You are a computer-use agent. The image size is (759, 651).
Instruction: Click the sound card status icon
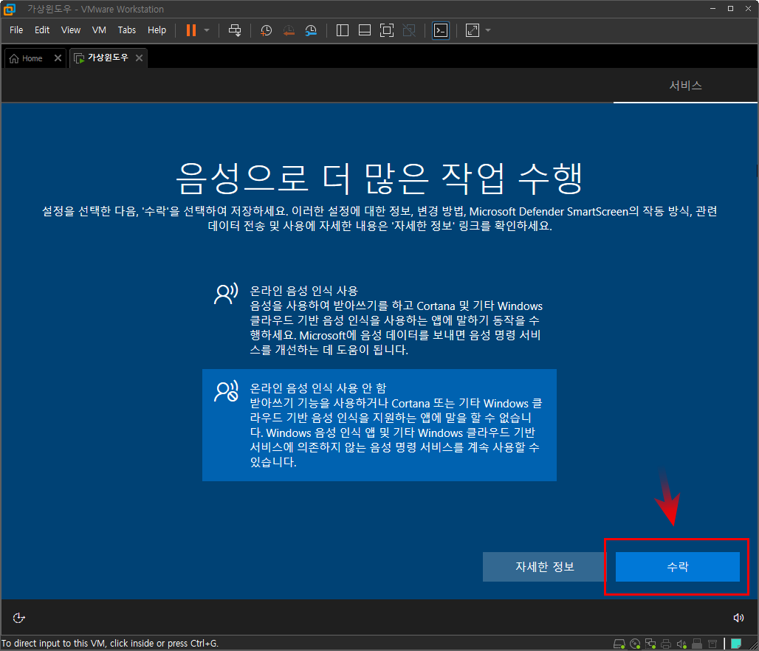[681, 644]
